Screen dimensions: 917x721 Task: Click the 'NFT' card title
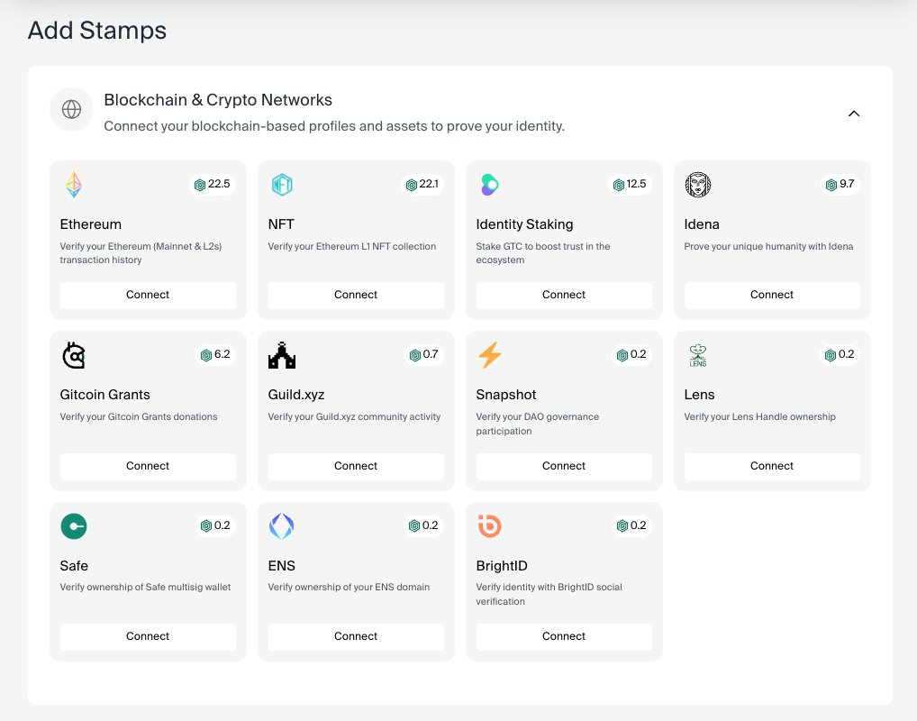coord(281,224)
